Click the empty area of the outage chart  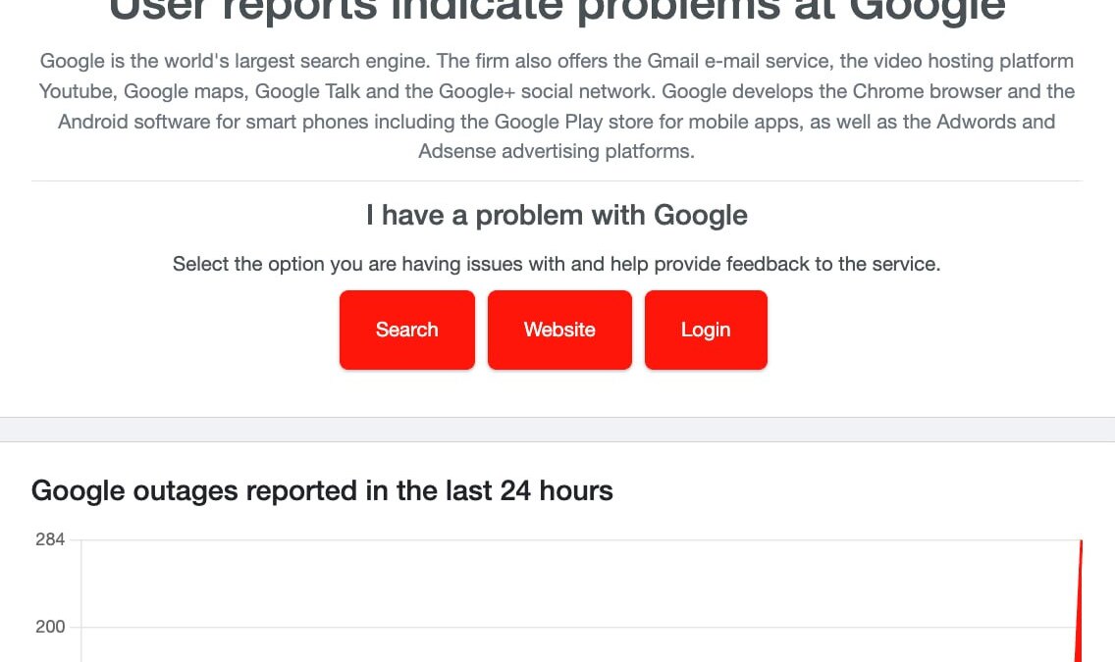pyautogui.click(x=569, y=598)
